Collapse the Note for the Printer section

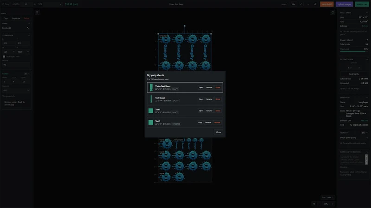coord(367,152)
